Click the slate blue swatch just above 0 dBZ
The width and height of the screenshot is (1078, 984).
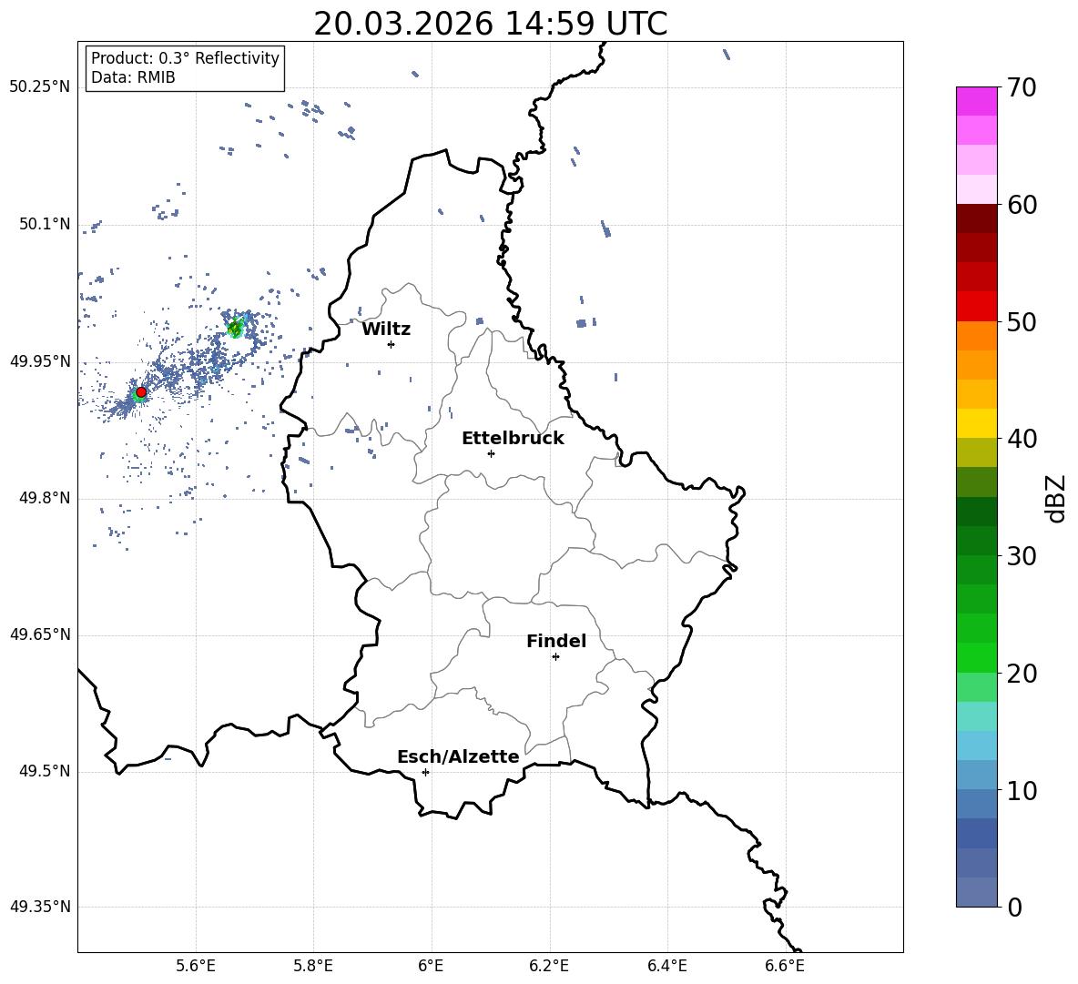click(x=976, y=892)
